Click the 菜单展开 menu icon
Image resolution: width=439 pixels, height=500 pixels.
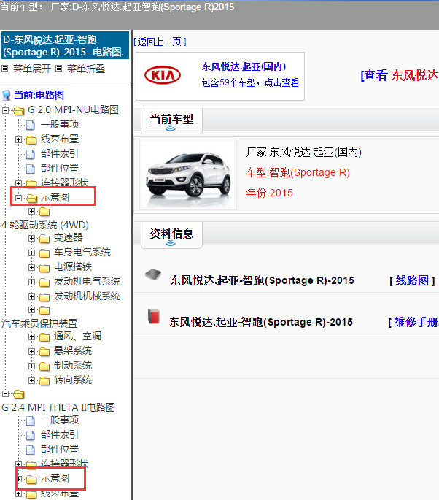click(x=5, y=68)
